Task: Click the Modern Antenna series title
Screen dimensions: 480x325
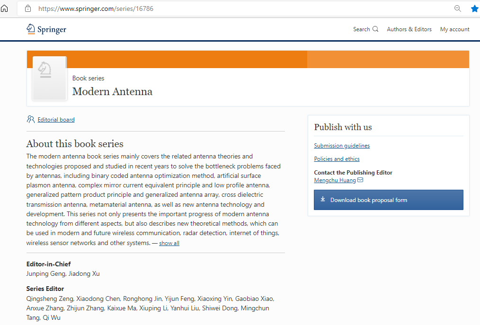Action: pos(112,91)
